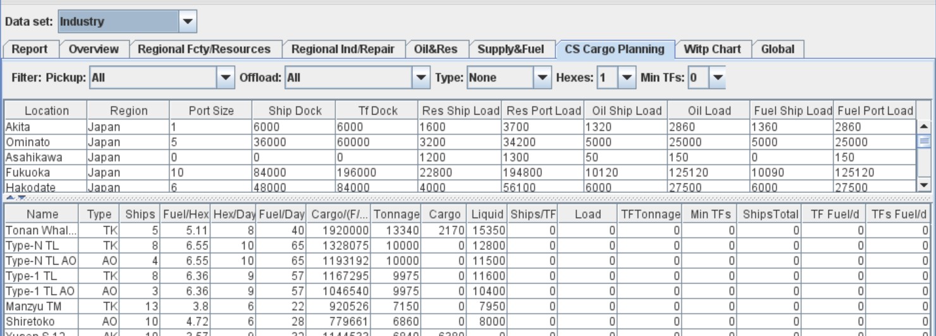
Task: Click the split pane collapse arrows
Action: click(16, 197)
